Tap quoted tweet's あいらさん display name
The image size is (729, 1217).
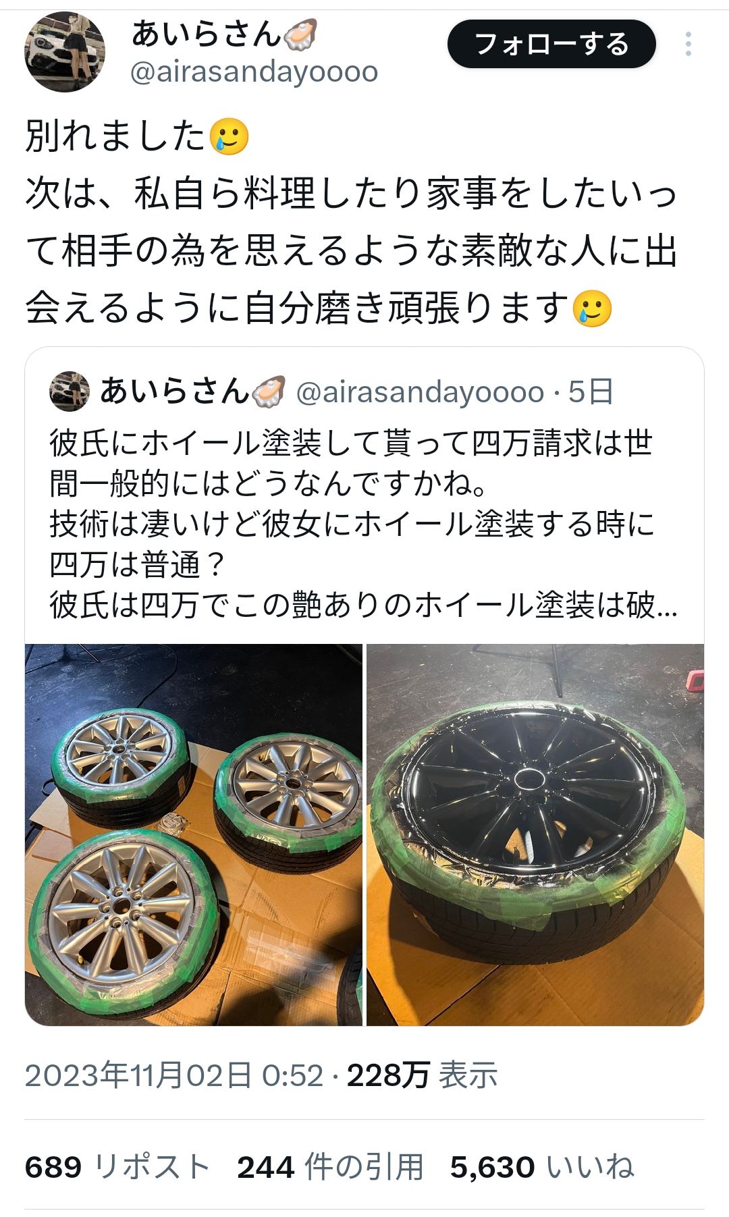175,391
